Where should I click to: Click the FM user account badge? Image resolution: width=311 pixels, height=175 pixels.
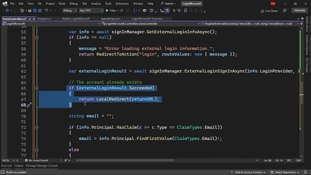(273, 3)
